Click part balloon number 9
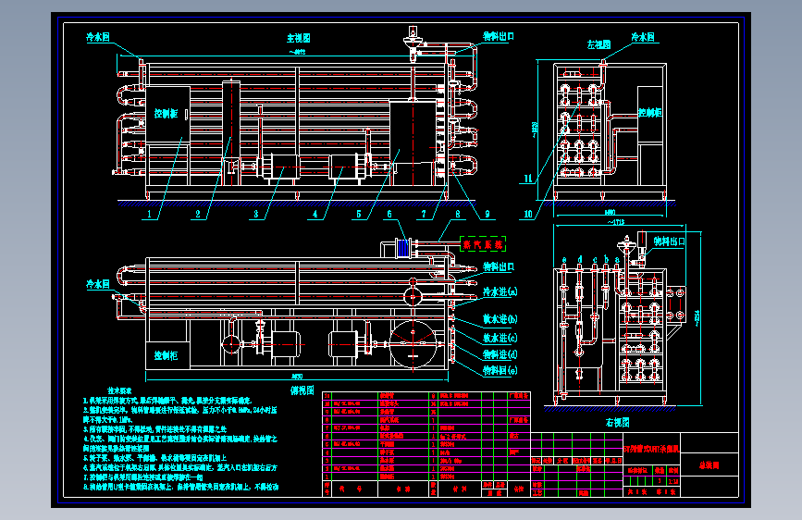Screen dimensions: 802x520 click(x=487, y=214)
